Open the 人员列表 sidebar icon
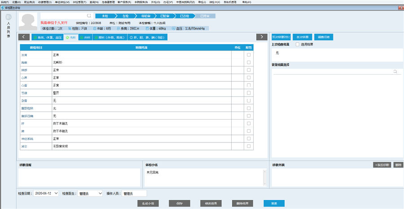Screen dimensions: 404x209 pos(9,17)
